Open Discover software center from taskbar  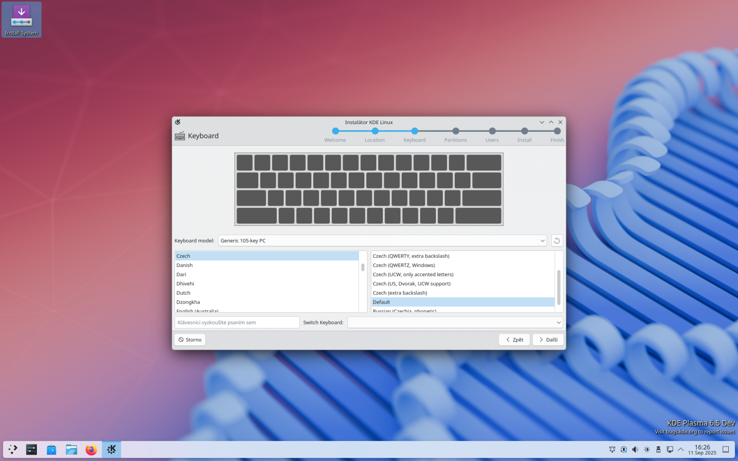tap(51, 449)
